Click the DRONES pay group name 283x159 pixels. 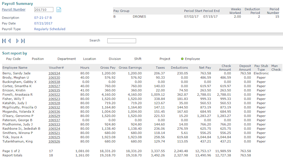click(x=139, y=17)
